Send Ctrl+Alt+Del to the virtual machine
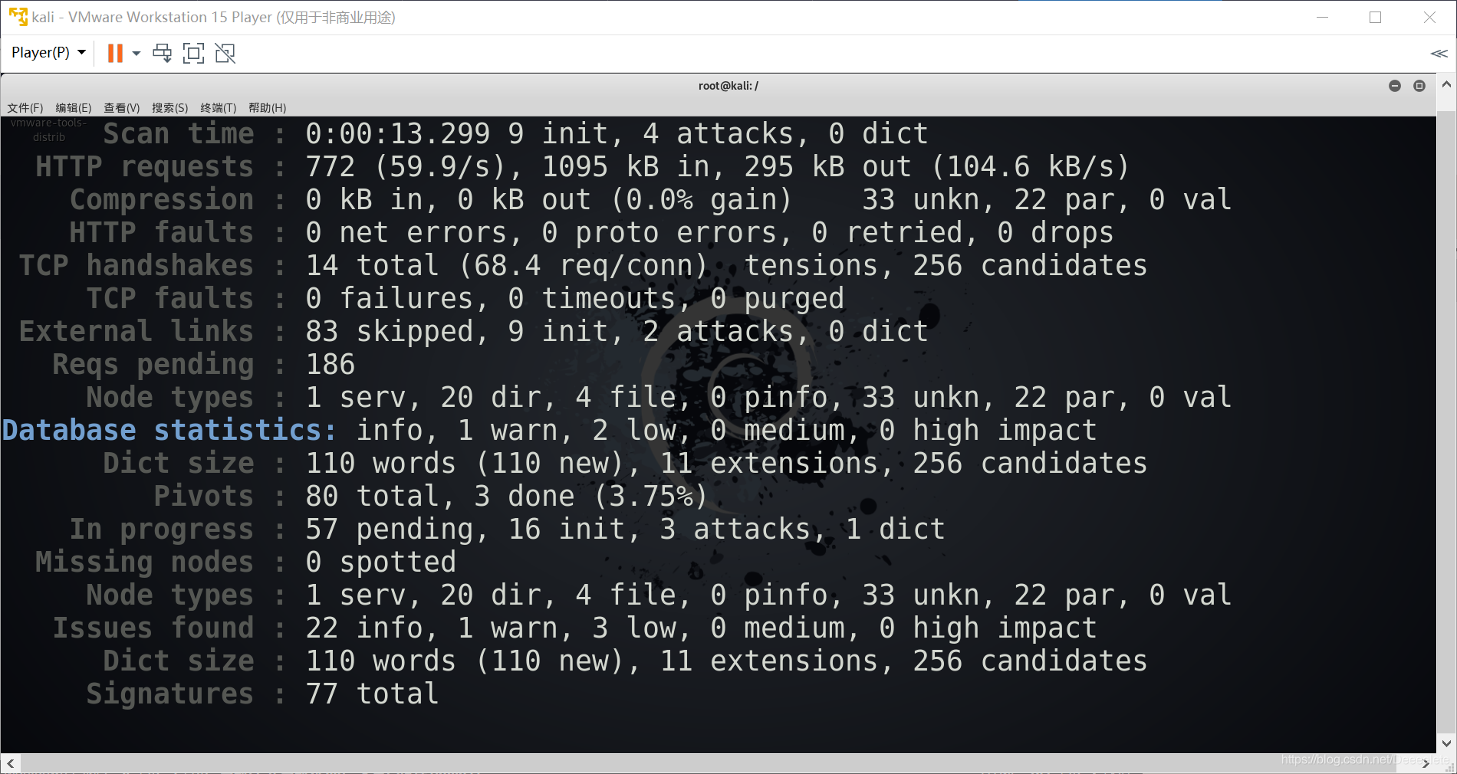Viewport: 1457px width, 774px height. 163,53
